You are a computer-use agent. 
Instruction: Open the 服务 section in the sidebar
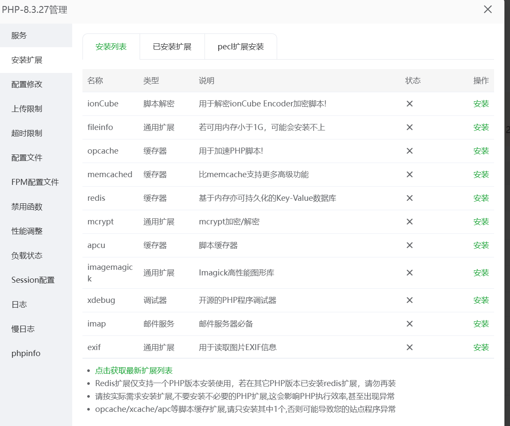click(x=18, y=36)
